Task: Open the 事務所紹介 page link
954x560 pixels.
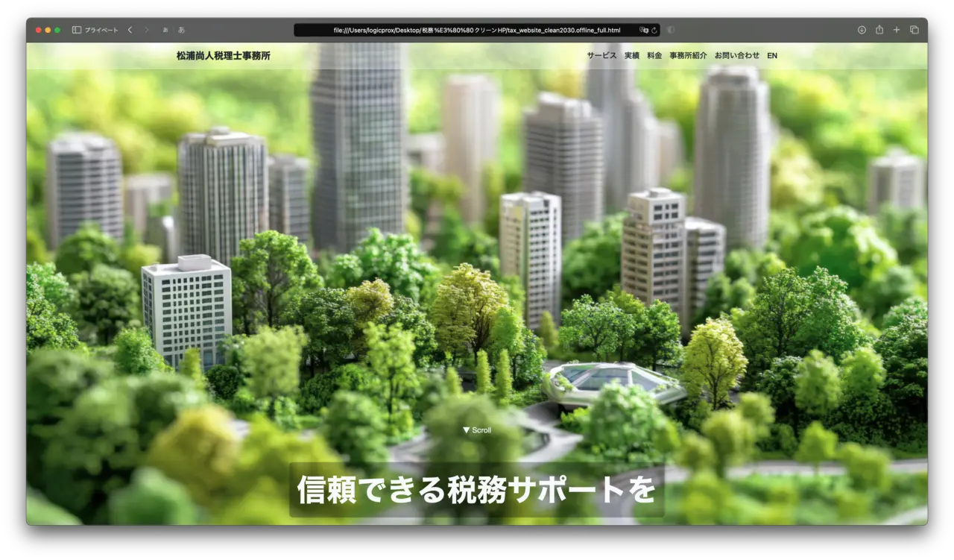Action: point(688,56)
